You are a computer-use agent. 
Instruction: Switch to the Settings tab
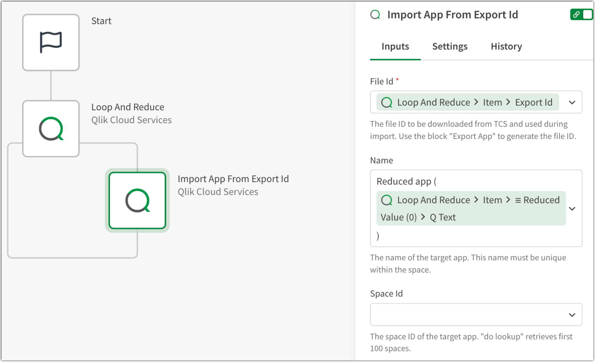(450, 46)
